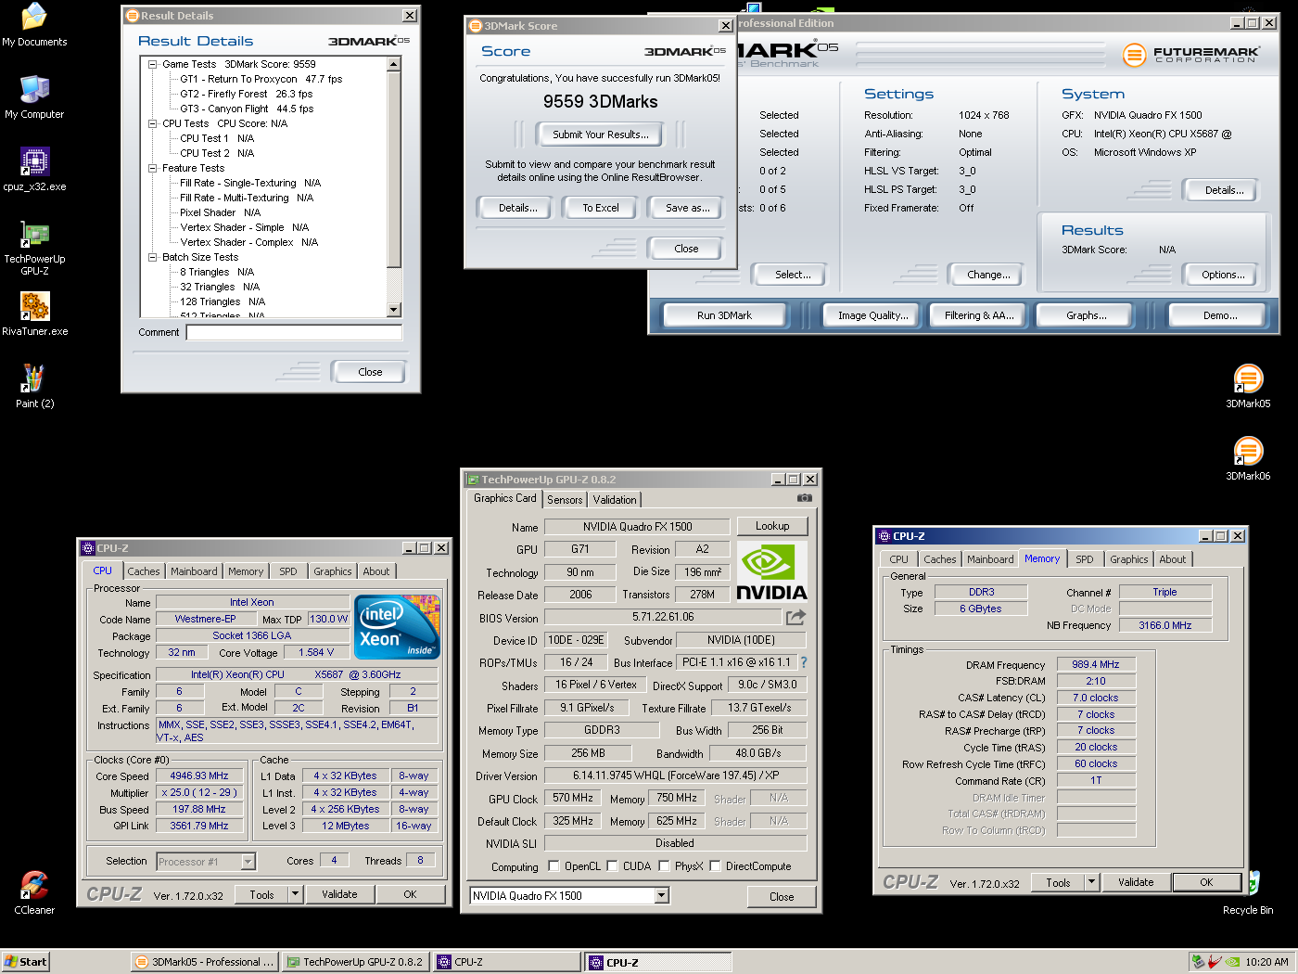Click Bus Interface question mark in GPU-Z

(x=804, y=662)
